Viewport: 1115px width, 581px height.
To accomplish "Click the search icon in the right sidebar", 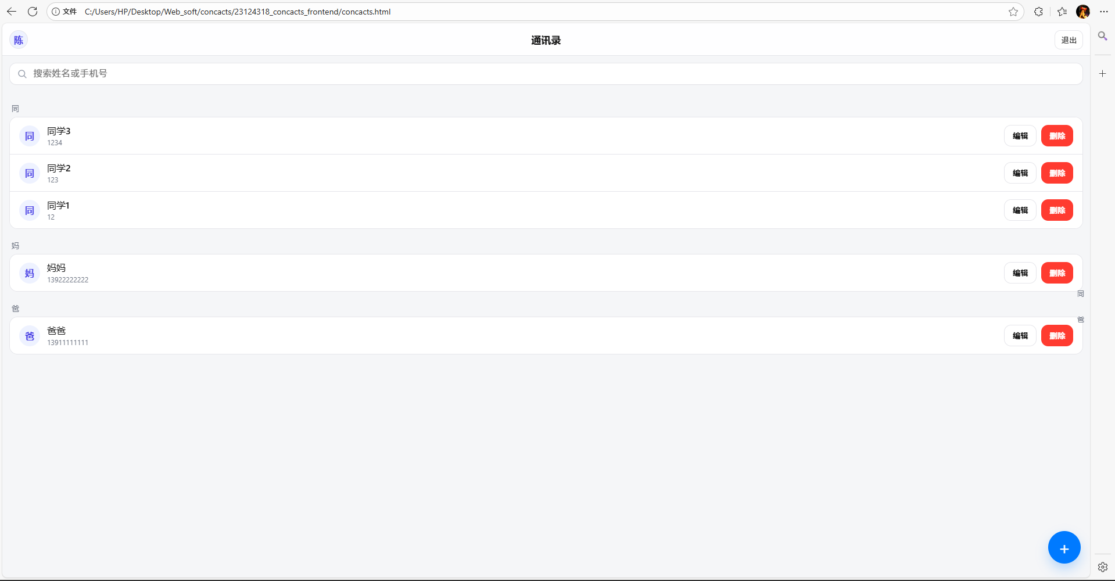I will pyautogui.click(x=1102, y=36).
